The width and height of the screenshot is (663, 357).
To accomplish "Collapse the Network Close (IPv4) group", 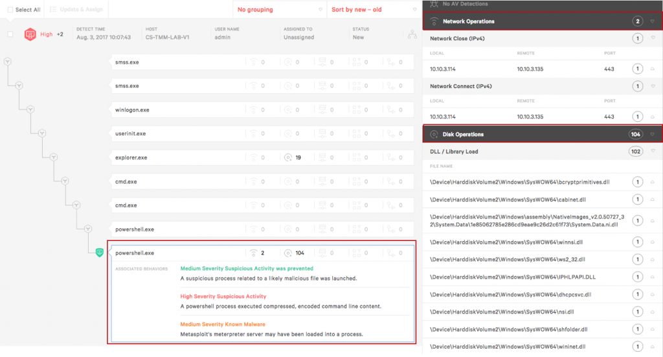I will tap(653, 38).
